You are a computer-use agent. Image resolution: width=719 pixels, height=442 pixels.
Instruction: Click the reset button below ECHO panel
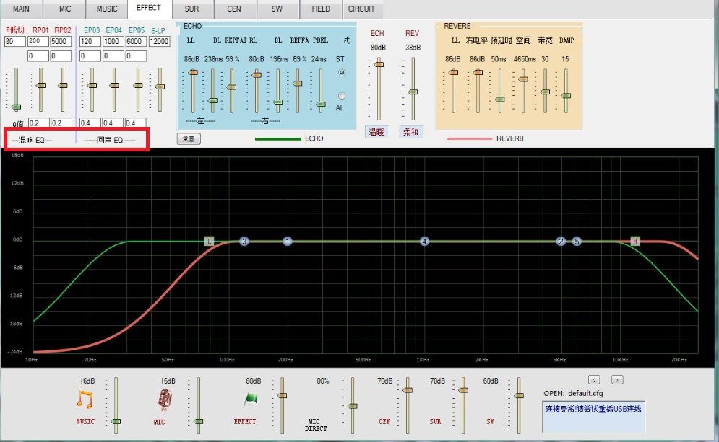(x=189, y=138)
